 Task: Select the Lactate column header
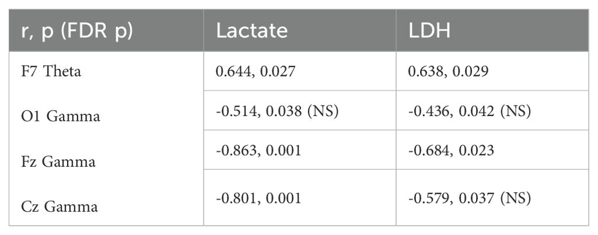click(252, 30)
